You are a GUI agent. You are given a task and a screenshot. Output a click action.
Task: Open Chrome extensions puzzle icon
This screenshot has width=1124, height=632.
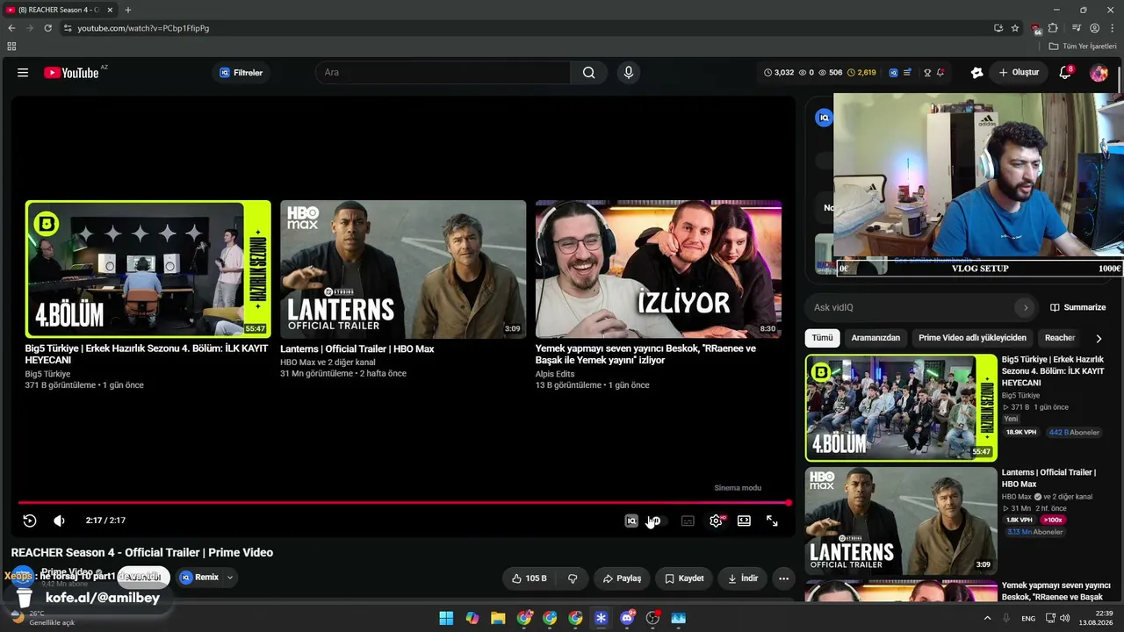1053,28
